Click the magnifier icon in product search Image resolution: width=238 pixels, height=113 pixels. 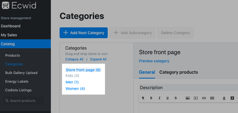pos(7,101)
